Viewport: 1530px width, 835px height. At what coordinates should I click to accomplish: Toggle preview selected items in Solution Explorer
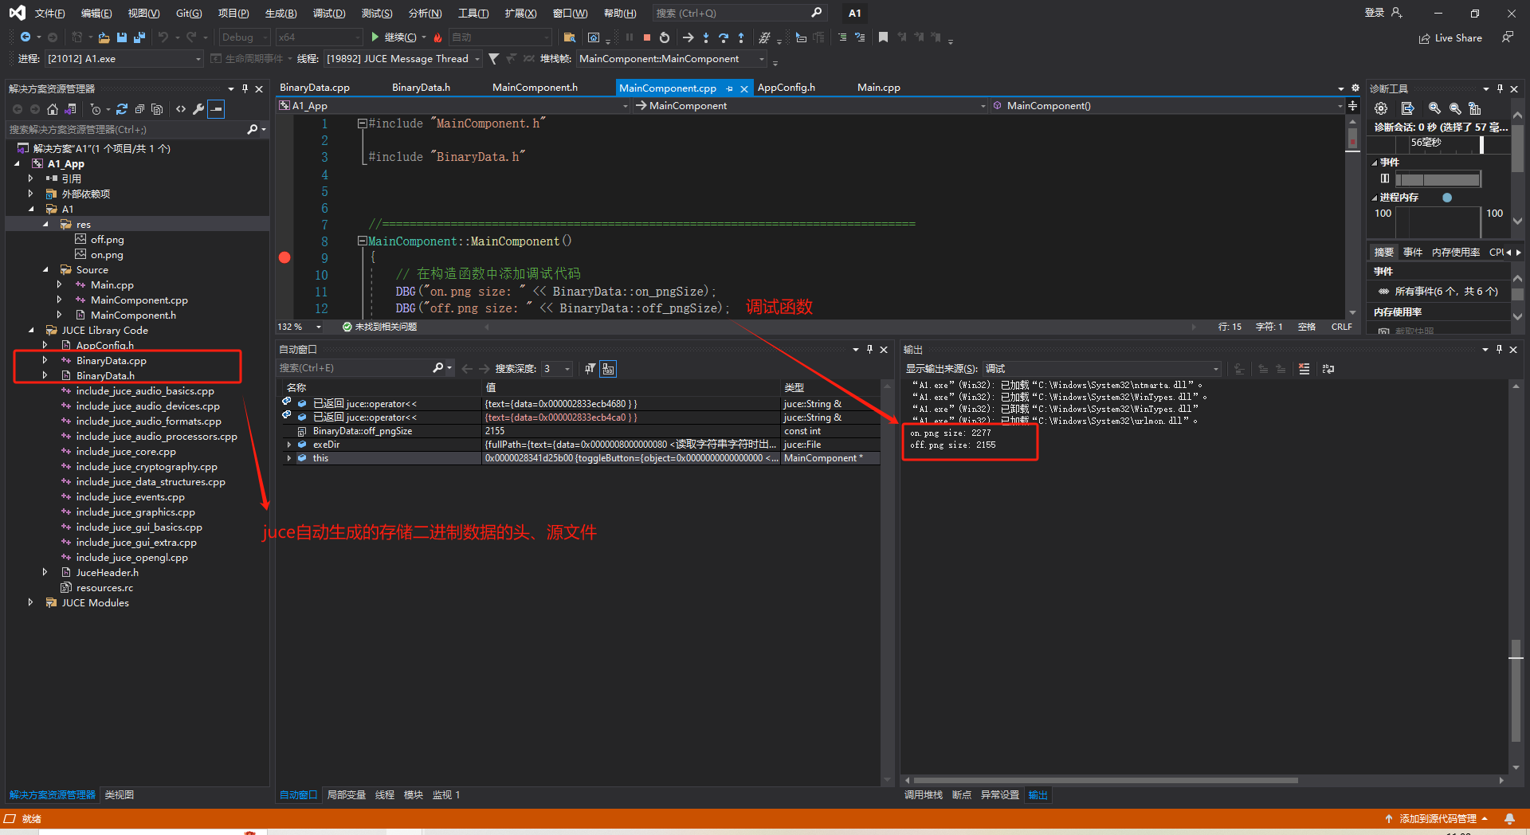tap(216, 109)
